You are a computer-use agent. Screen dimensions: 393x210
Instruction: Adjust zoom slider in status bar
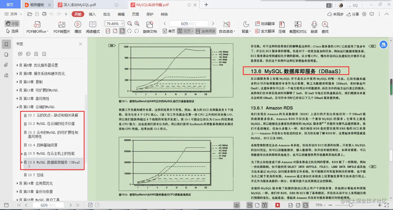tap(350, 205)
